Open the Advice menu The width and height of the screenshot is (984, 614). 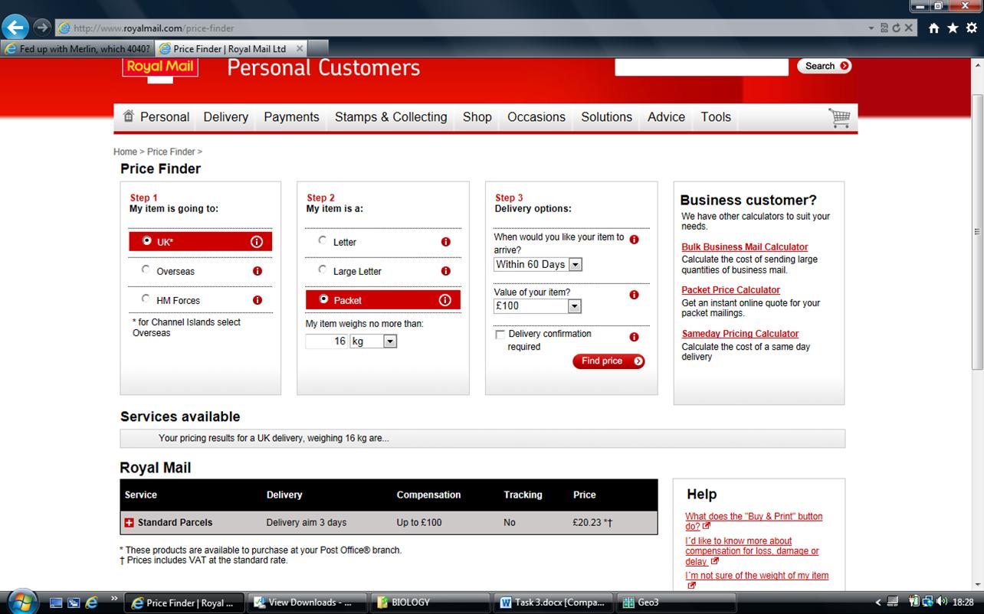(x=666, y=117)
